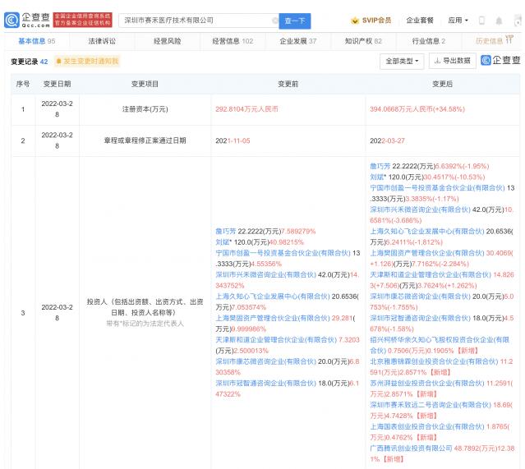Open the notification bell
This screenshot has width=525, height=469.
[499, 21]
